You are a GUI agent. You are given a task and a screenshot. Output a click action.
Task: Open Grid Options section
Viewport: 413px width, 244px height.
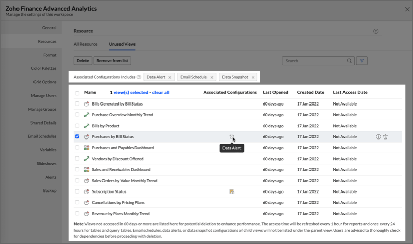pyautogui.click(x=31, y=82)
